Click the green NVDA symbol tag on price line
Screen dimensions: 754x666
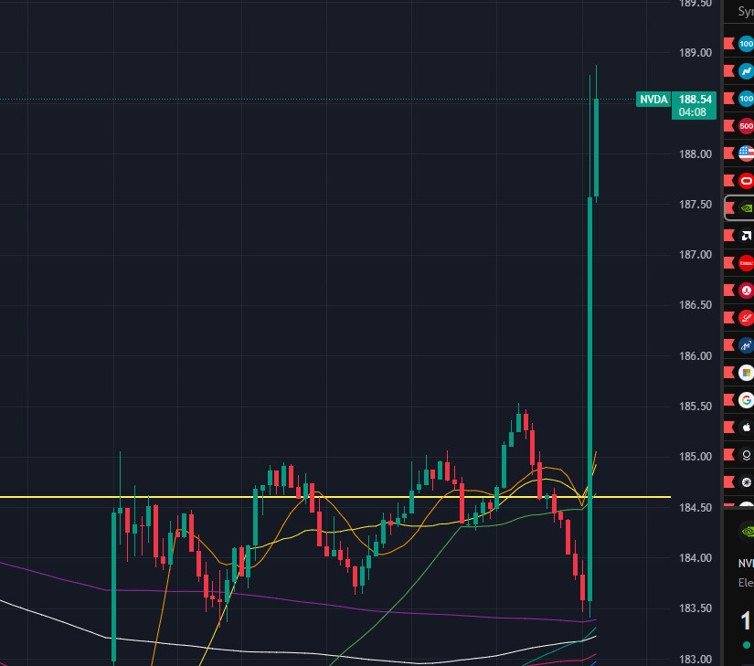[x=653, y=100]
